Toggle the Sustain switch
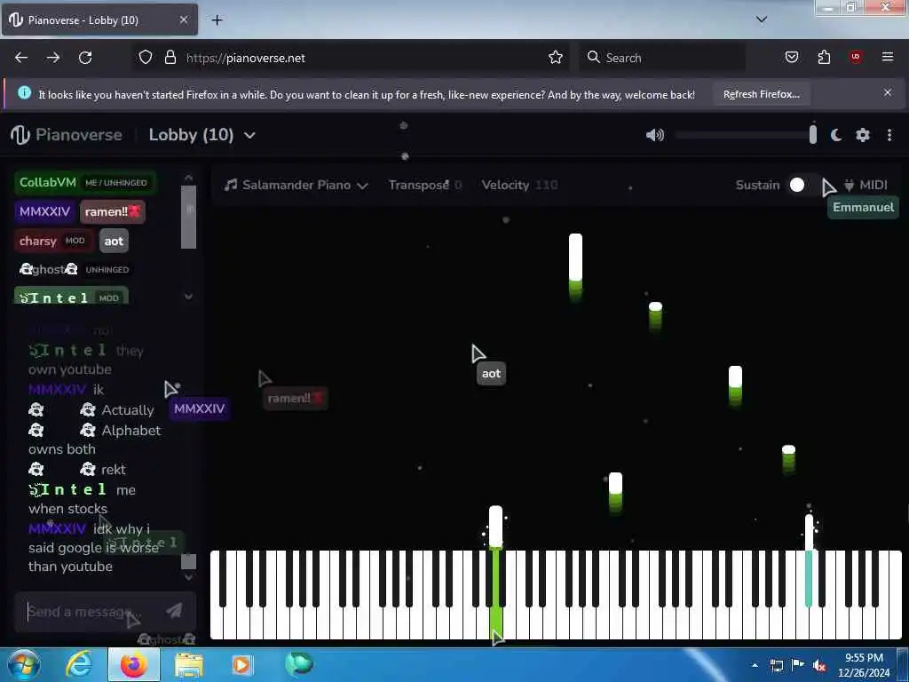Viewport: 909px width, 682px height. click(803, 185)
